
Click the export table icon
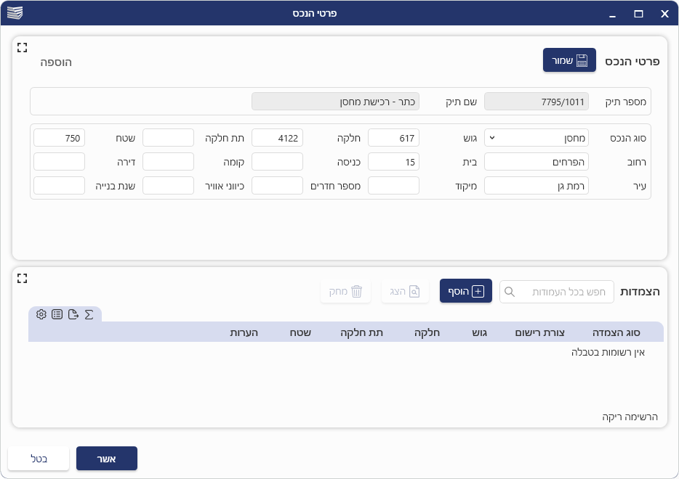coord(73,314)
